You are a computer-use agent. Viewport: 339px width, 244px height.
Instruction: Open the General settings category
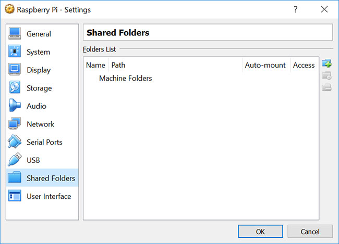point(42,34)
